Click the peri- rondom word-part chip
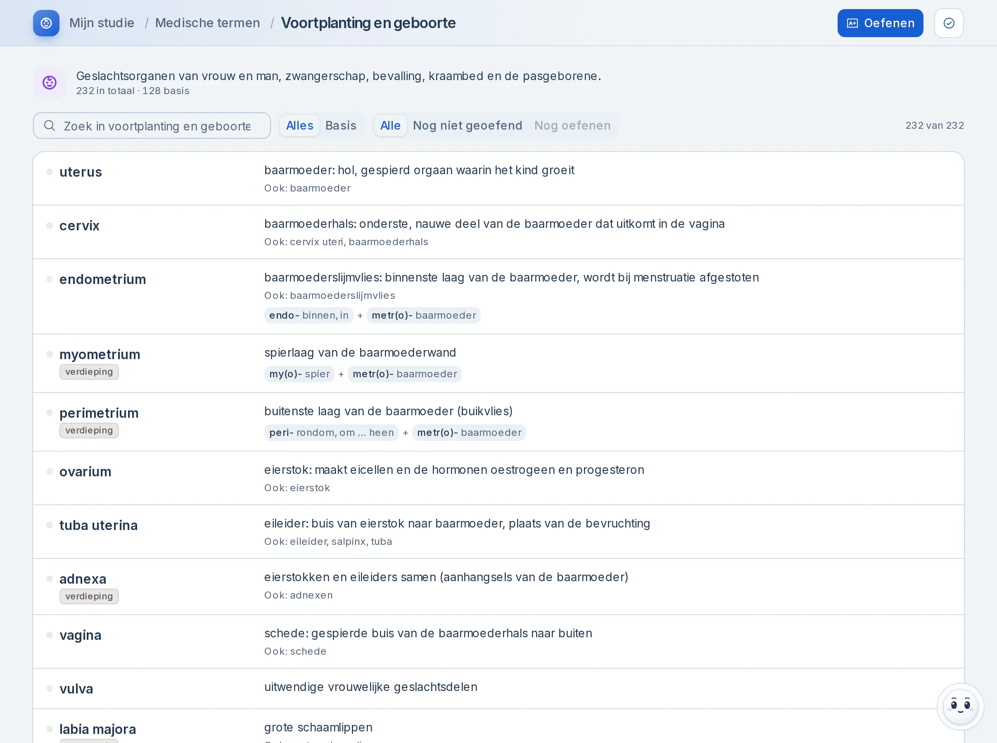Screen dimensions: 997x743 click(332, 433)
